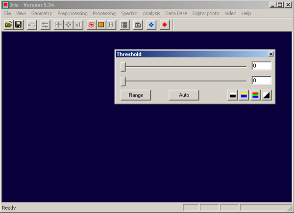Open the File menu
Image resolution: width=294 pixels, height=213 pixels.
(7, 14)
